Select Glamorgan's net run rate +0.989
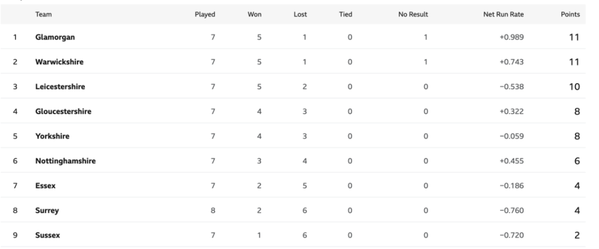599x249 pixels. tap(512, 38)
